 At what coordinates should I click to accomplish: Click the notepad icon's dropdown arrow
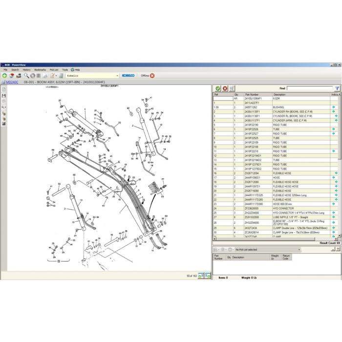pos(56,76)
